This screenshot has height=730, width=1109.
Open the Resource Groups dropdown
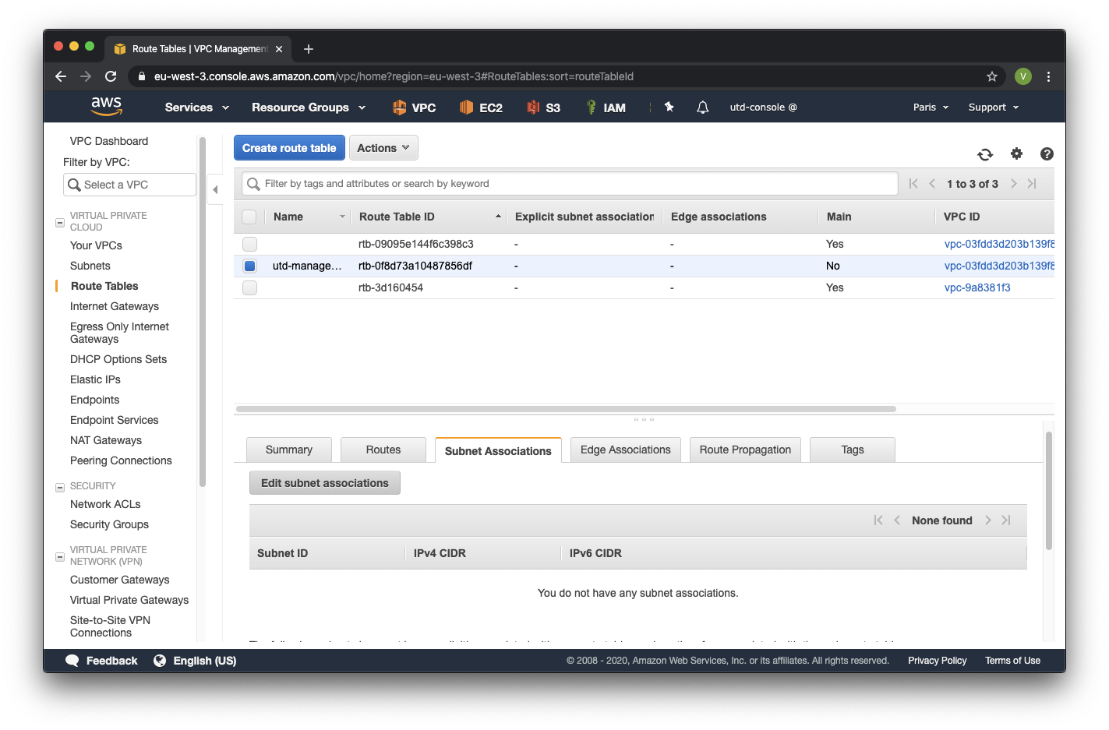click(x=309, y=108)
